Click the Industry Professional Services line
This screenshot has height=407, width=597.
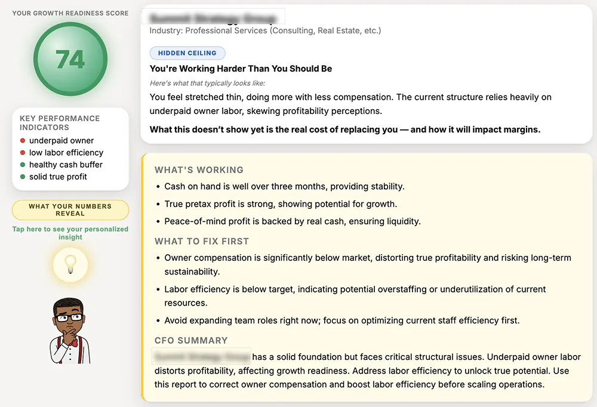coord(265,31)
